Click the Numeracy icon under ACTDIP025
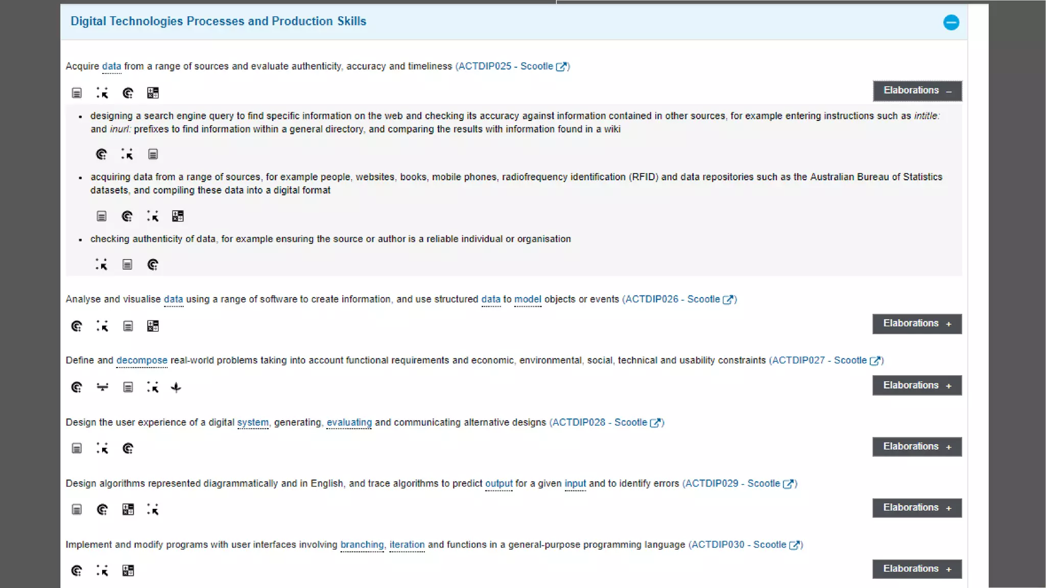The width and height of the screenshot is (1046, 588). click(153, 93)
